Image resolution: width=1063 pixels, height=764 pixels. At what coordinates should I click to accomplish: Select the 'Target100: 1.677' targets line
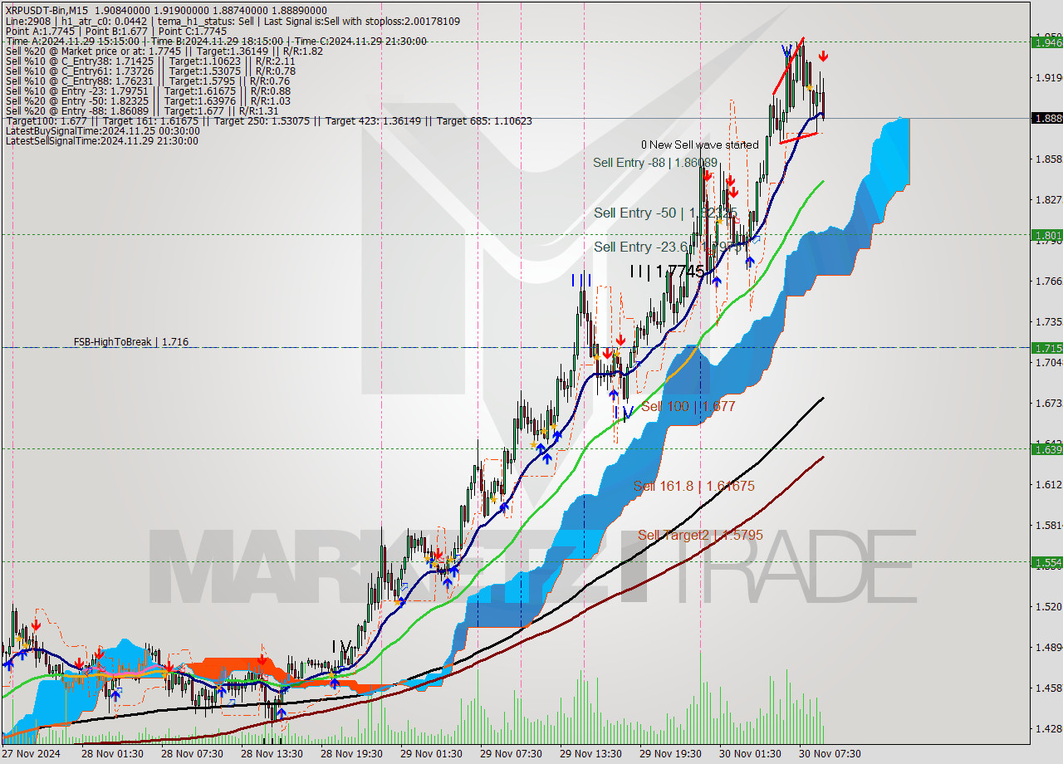coord(268,120)
